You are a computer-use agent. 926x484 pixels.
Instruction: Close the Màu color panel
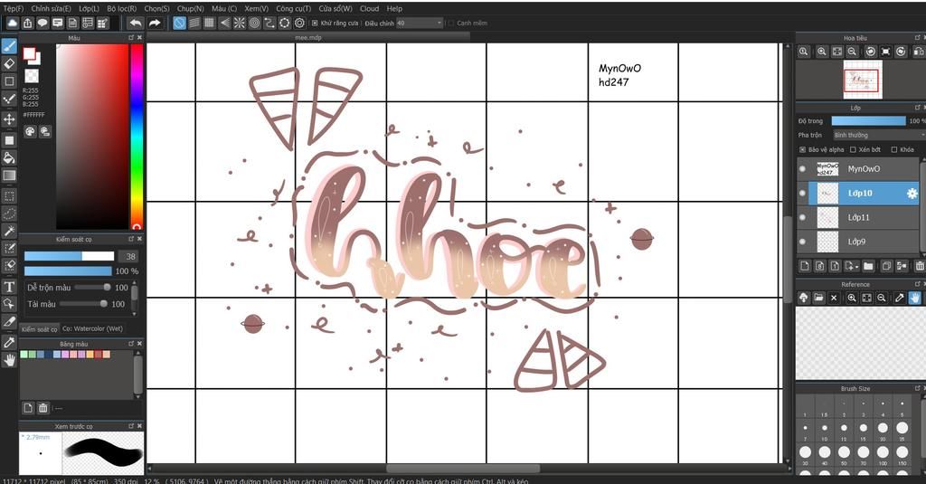point(140,37)
